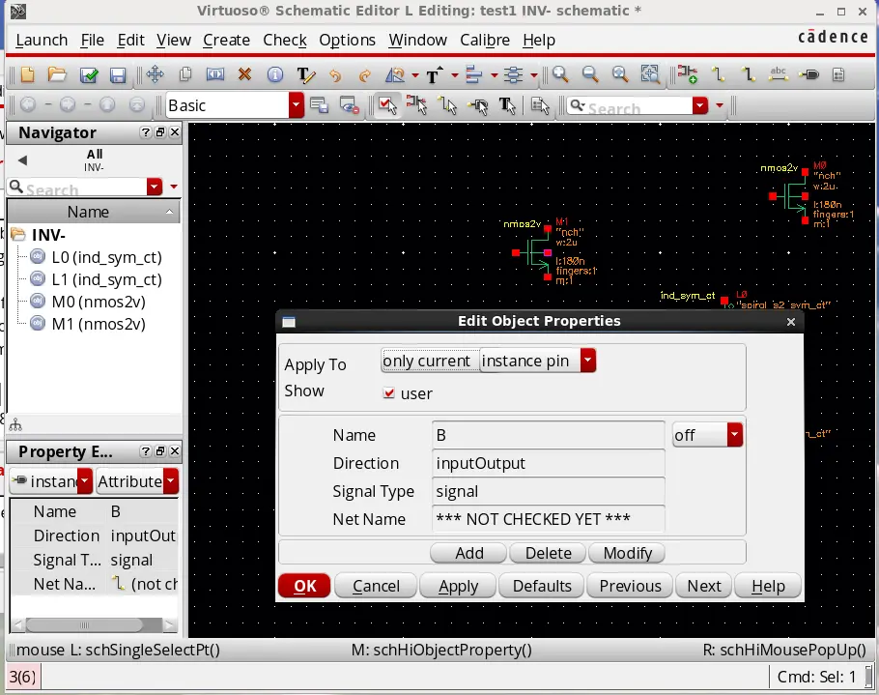Open the File menu
Viewport: 879px width, 695px height.
point(93,40)
